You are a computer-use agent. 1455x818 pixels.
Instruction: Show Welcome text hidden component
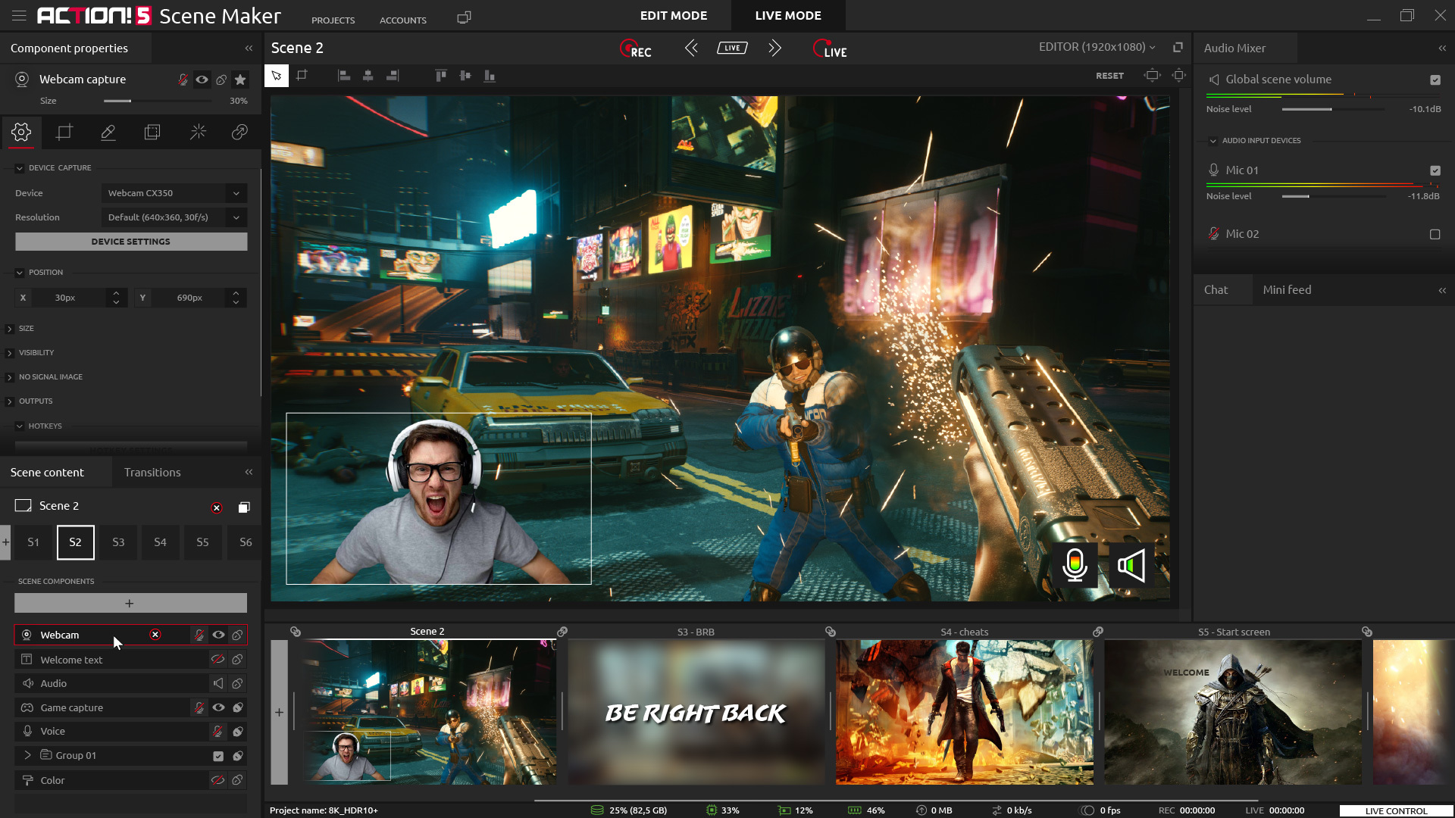[x=217, y=659]
